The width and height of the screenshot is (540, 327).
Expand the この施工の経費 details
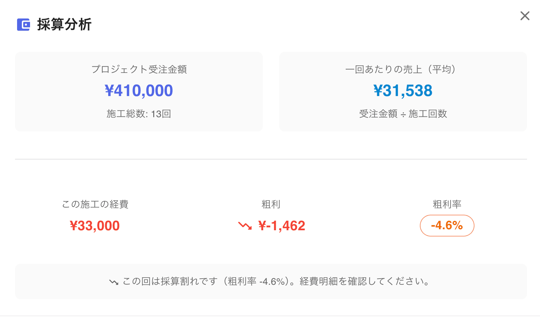click(x=96, y=204)
